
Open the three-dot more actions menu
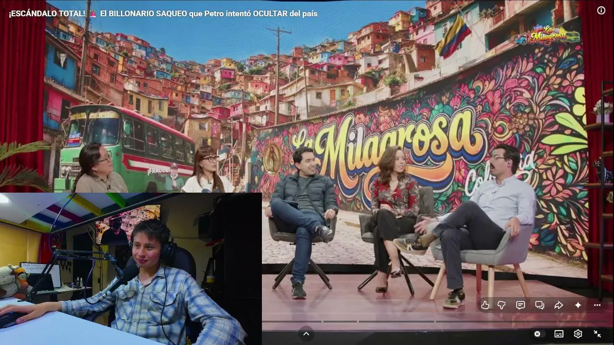click(x=597, y=305)
